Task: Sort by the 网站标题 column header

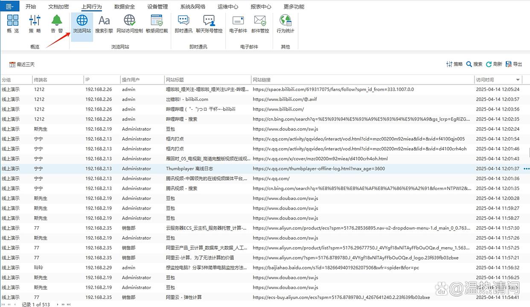Action: click(208, 80)
